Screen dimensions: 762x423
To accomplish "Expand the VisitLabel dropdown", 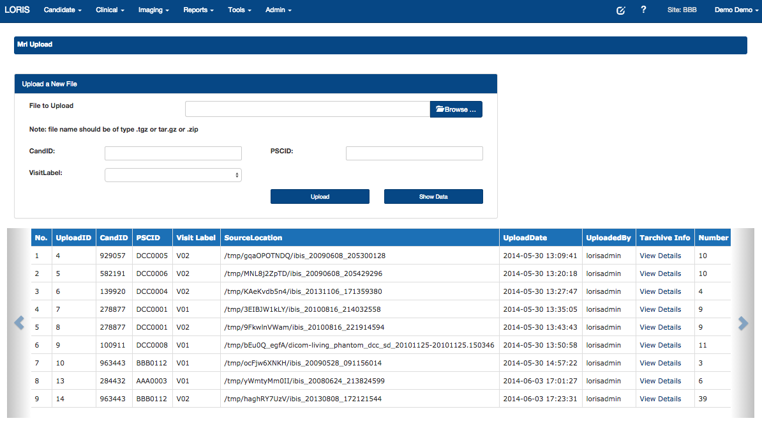I will 173,174.
